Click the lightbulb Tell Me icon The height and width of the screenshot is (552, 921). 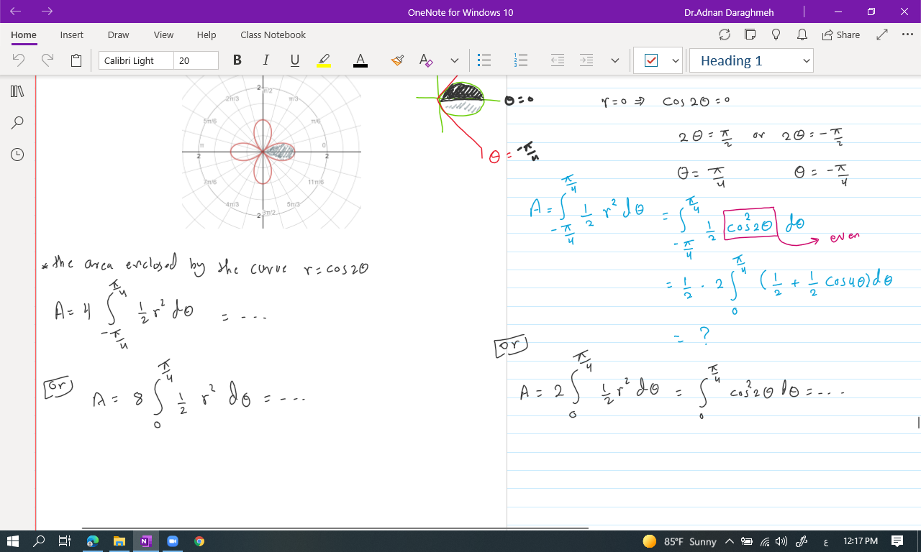[x=776, y=34]
